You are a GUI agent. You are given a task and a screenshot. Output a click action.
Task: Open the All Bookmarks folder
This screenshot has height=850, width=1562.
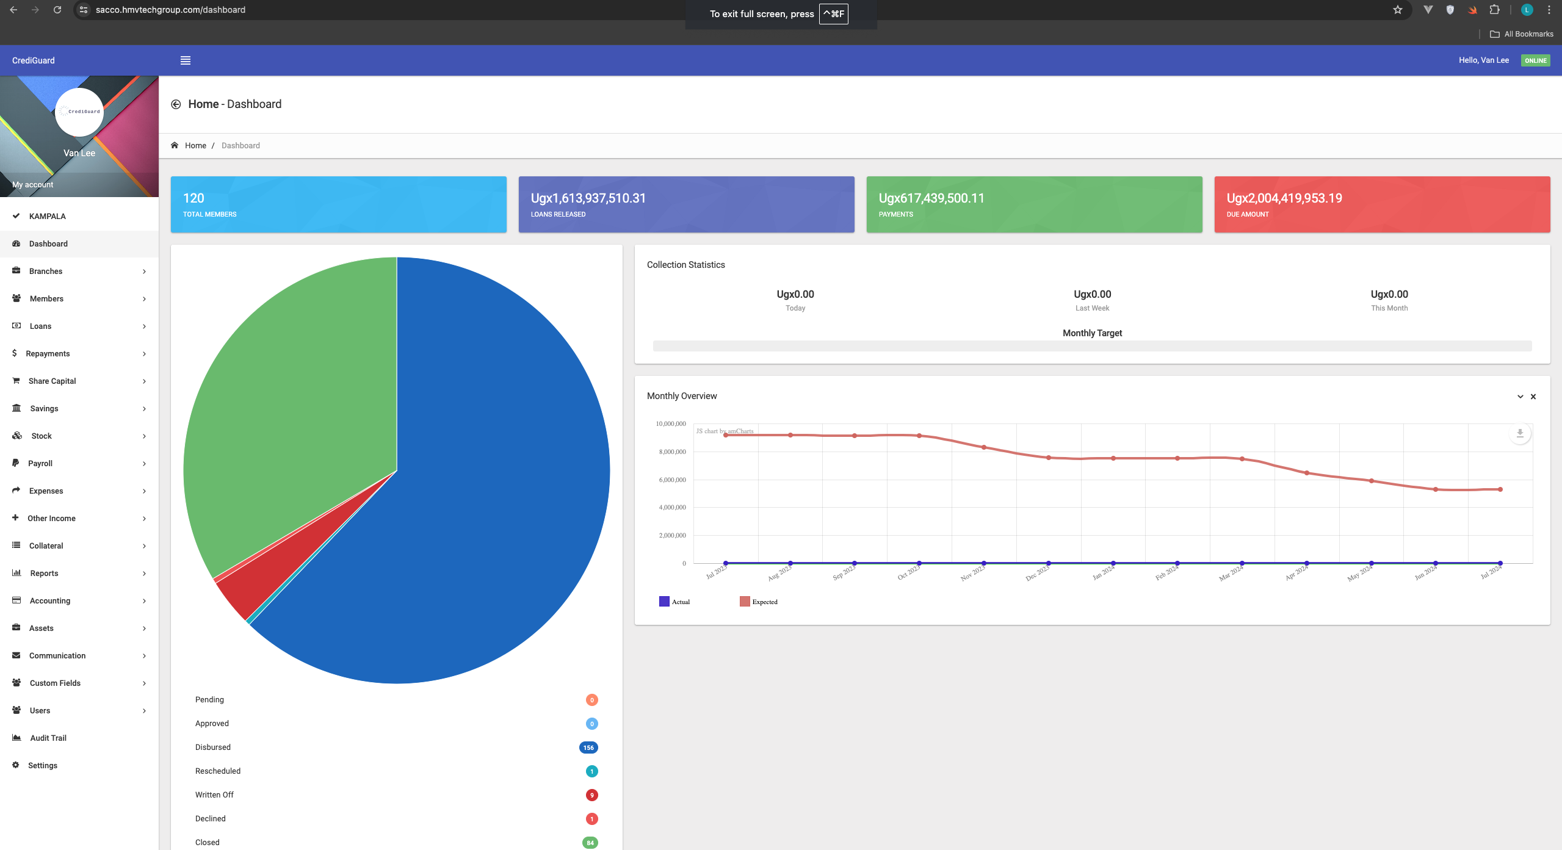tap(1522, 34)
